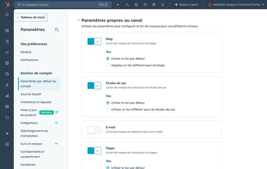Open external link icon next to Mises à jour
The width and height of the screenshot is (267, 169).
click(x=57, y=112)
